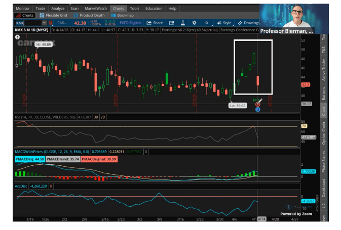Viewport: 341px width, 230px height.
Task: Click the KMX symbol input field
Action: [x=28, y=23]
